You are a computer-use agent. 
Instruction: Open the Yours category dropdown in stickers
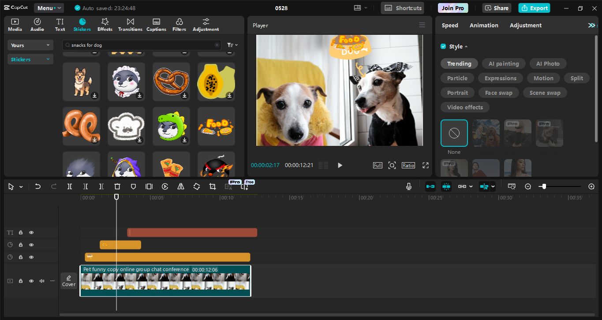pyautogui.click(x=30, y=45)
